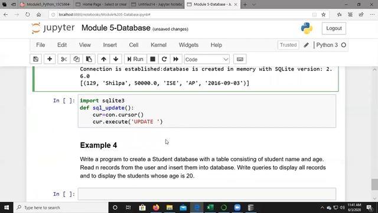
Task: Interrupt the kernel with stop icon
Action: pos(152,59)
